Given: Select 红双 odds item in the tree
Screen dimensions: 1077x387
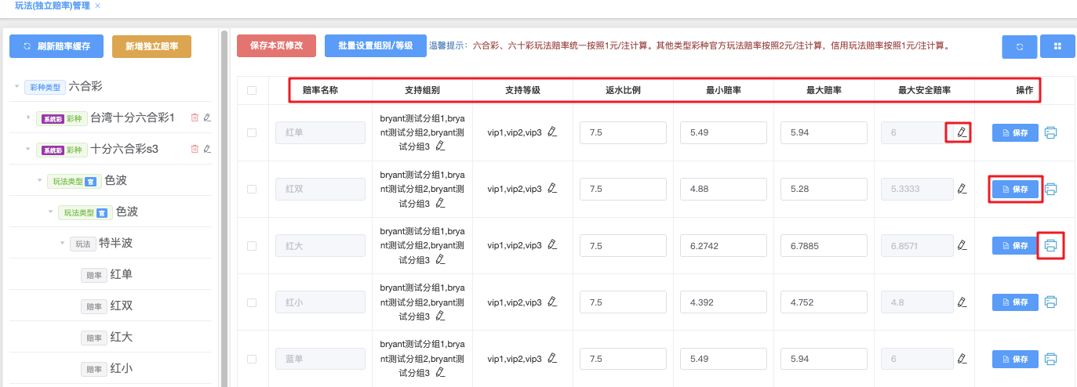Looking at the screenshot, I should click(121, 306).
